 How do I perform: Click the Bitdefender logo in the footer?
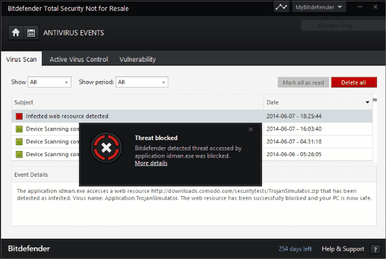click(29, 249)
